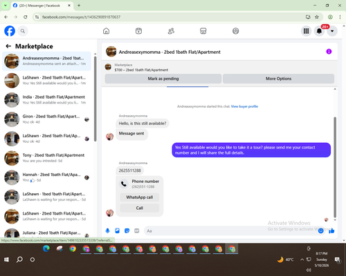Show hidden system tray icons chevron

point(302,259)
